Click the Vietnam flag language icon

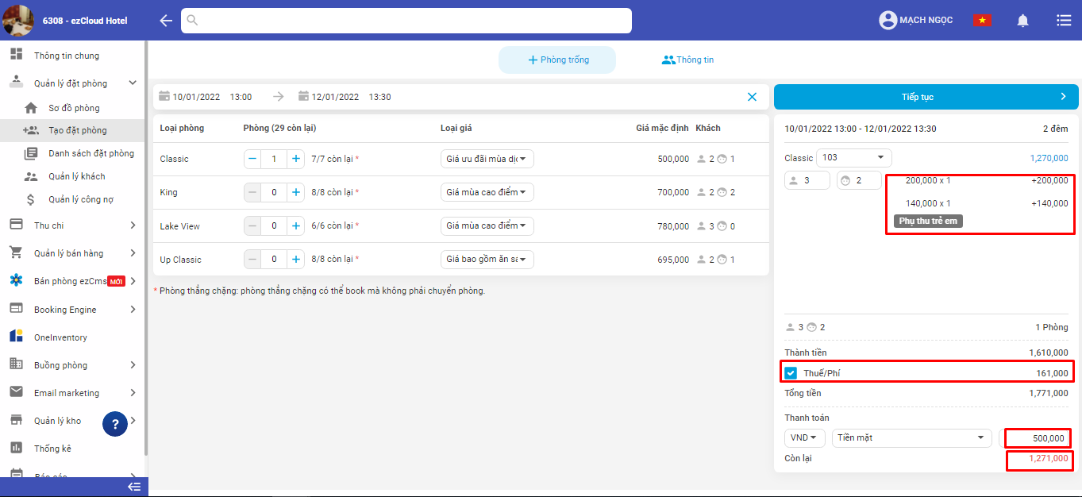982,21
